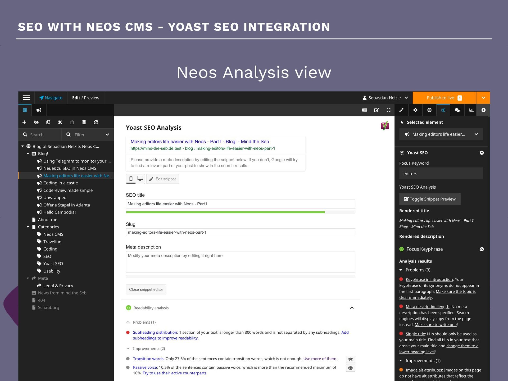Select 'Neues zu SEO in Neos CMS' page
The width and height of the screenshot is (508, 381).
click(70, 168)
